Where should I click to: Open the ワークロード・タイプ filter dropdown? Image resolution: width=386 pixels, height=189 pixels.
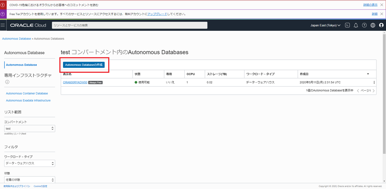(30, 163)
